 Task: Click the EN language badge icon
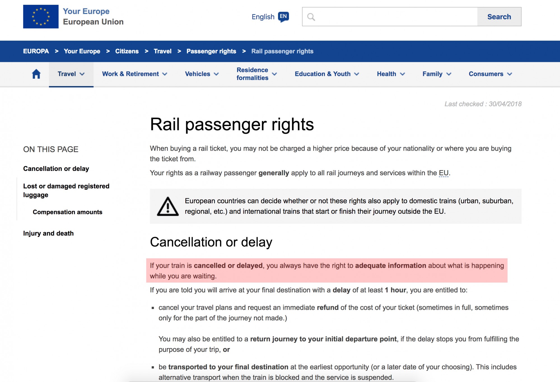[x=283, y=17]
